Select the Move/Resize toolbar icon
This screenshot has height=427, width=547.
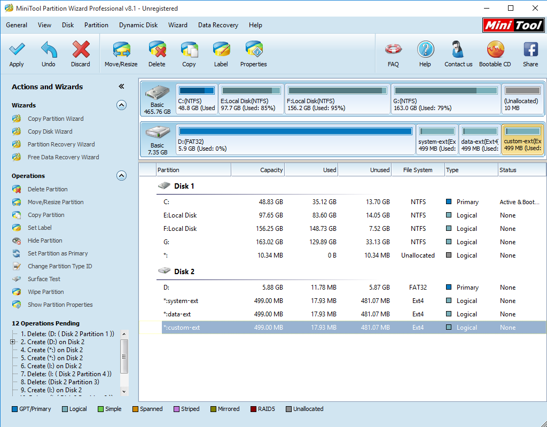[x=121, y=49]
